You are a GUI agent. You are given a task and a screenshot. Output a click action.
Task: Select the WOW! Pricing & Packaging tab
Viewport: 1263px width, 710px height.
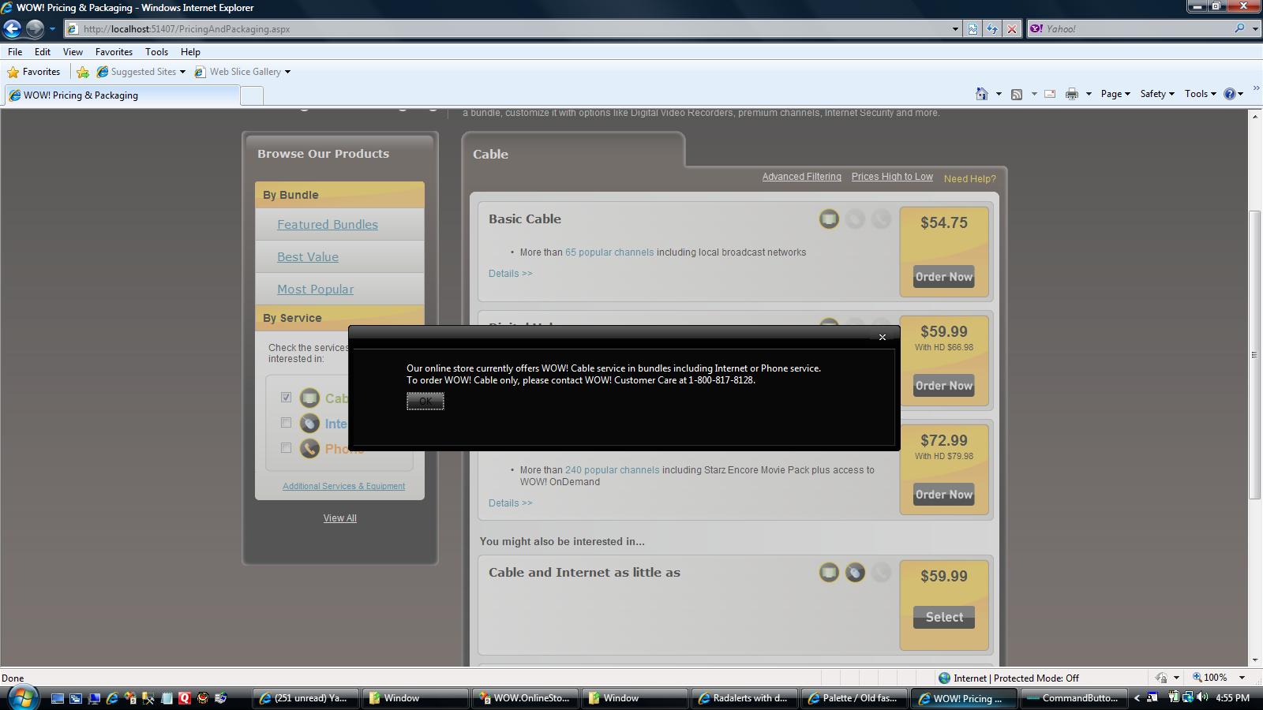pos(121,95)
